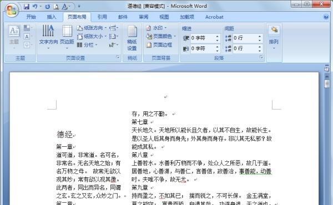Open Word help question mark icon
This screenshot has height=205, width=333.
(326, 17)
